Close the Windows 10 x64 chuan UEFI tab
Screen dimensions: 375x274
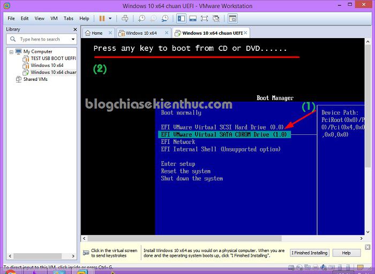[x=245, y=33]
